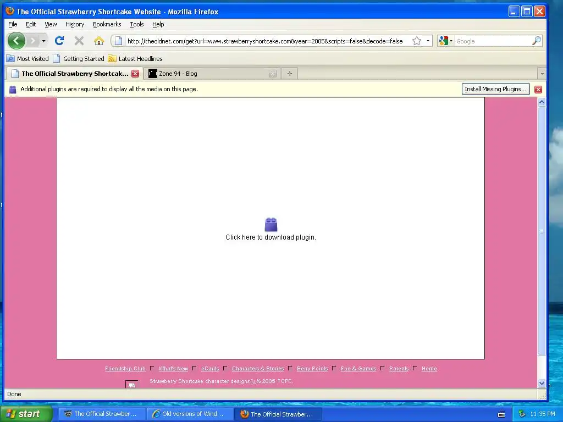
Task: Reload the current page
Action: coord(59,41)
